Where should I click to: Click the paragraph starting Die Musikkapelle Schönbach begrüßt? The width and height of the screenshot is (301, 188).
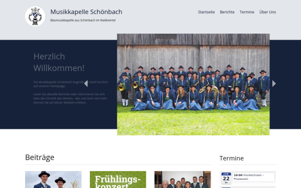[x=71, y=84]
